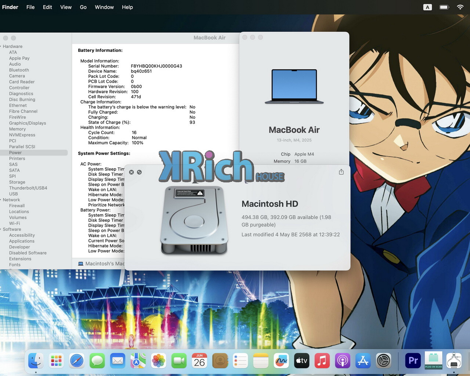
Task: Select Ethernet in Hardware list
Action: pos(18,105)
